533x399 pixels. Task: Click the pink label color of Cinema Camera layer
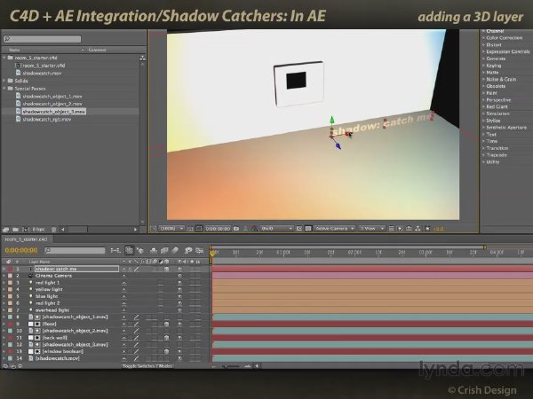tap(10, 276)
